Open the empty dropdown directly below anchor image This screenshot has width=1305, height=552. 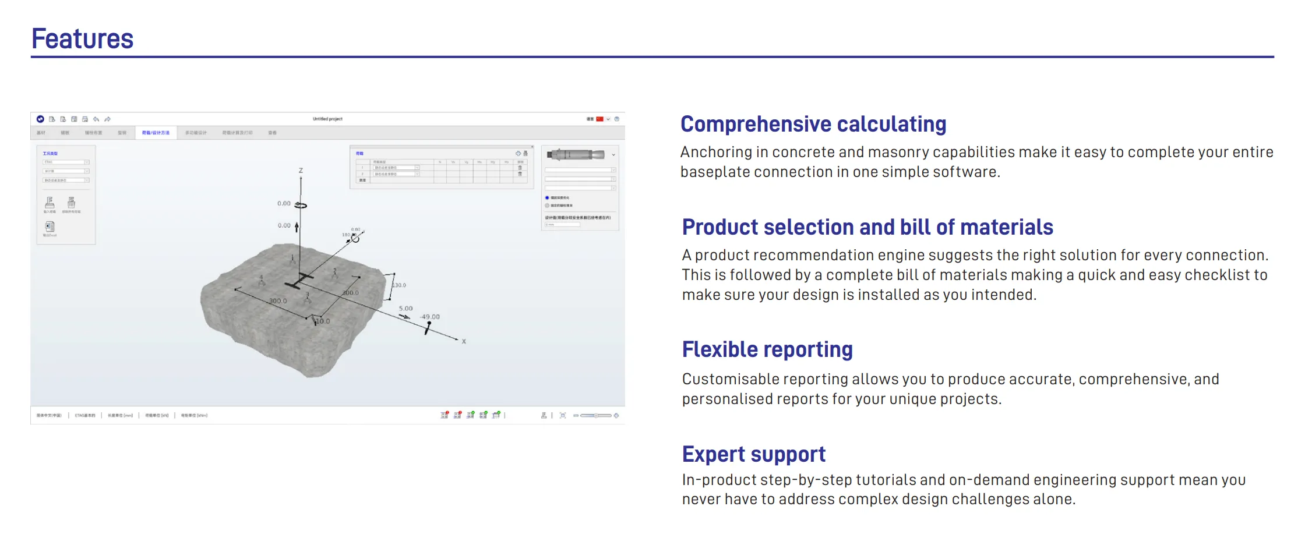click(x=580, y=170)
